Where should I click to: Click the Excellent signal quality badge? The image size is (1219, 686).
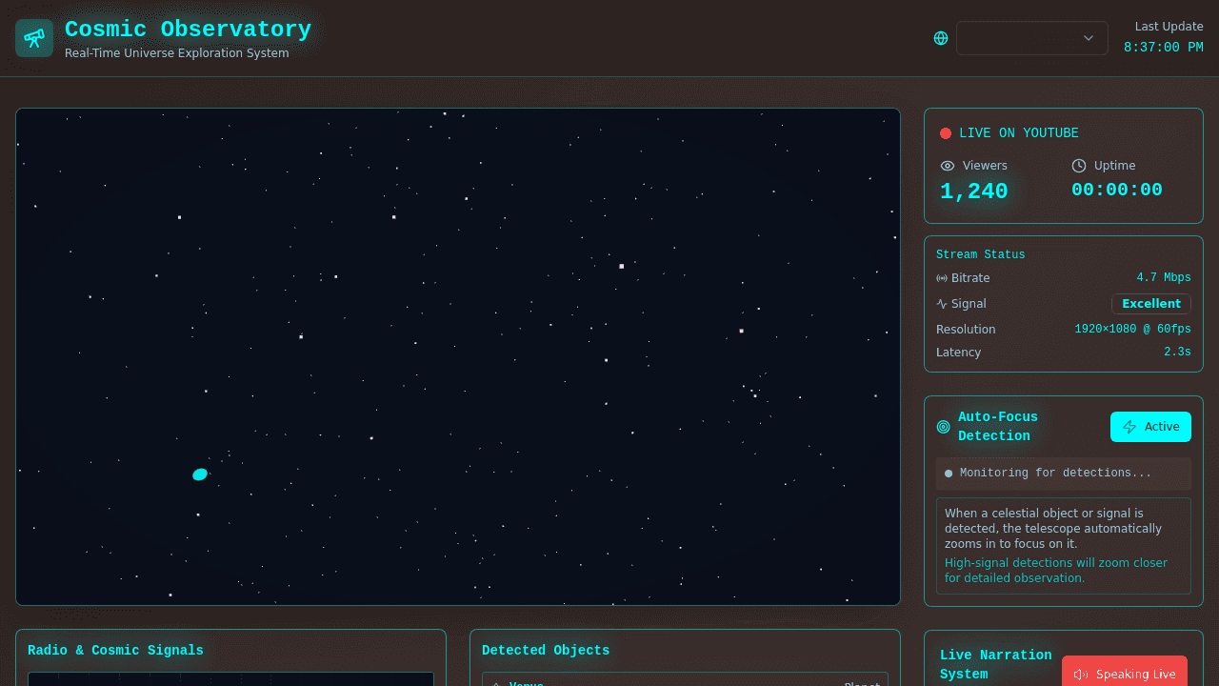[1150, 303]
